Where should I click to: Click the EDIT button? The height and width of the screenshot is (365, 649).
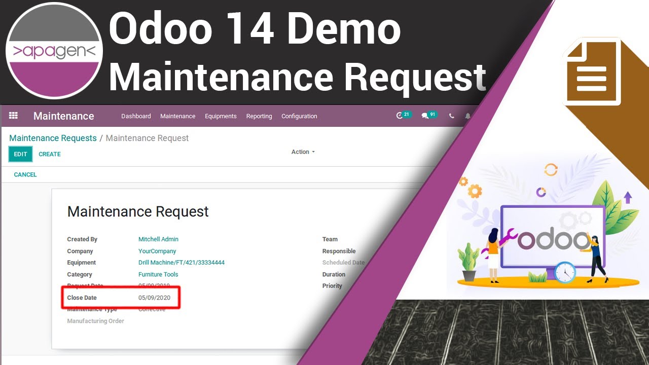click(x=21, y=154)
